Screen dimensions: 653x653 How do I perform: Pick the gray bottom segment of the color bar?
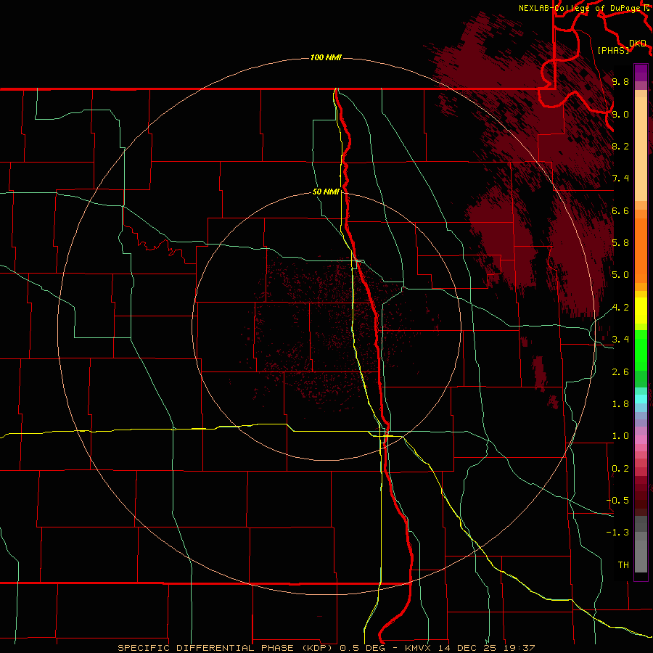point(641,556)
